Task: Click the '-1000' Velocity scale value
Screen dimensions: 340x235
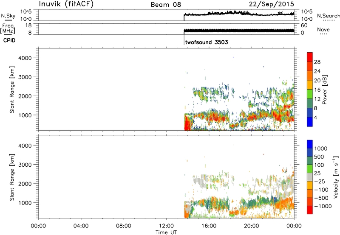Action: [323, 206]
